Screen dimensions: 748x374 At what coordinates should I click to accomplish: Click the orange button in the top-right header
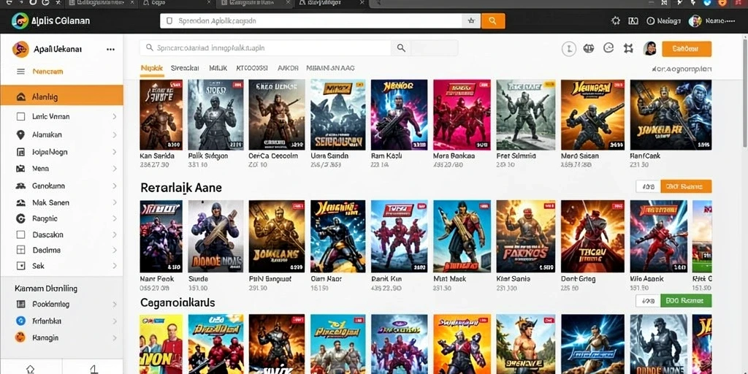(687, 49)
